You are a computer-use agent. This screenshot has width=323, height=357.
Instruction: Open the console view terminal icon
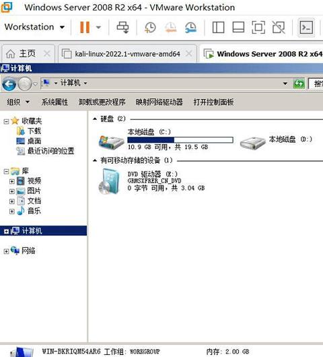pyautogui.click(x=306, y=28)
